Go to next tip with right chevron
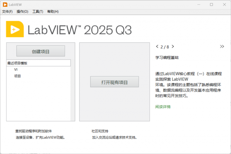 coord(173,46)
